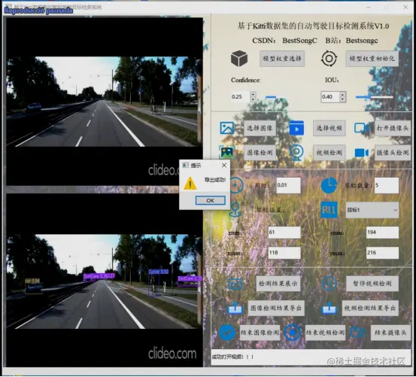
Task: Open the 目标1 target dropdown
Action: pos(372,210)
